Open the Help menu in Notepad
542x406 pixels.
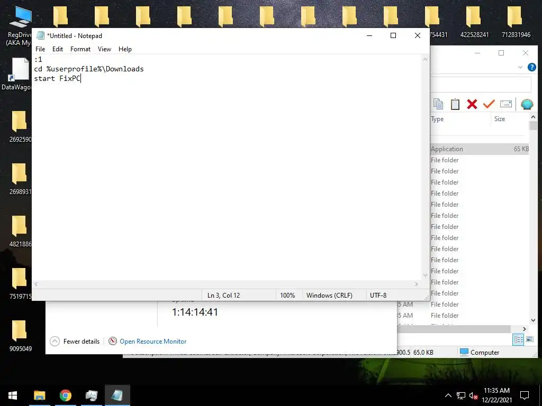pyautogui.click(x=125, y=49)
